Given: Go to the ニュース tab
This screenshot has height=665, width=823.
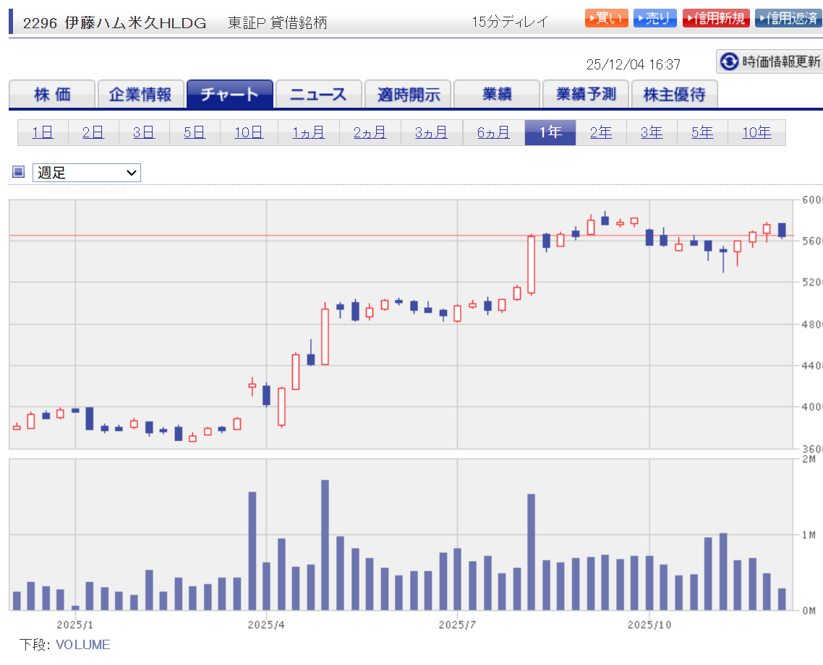Looking at the screenshot, I should [x=318, y=94].
